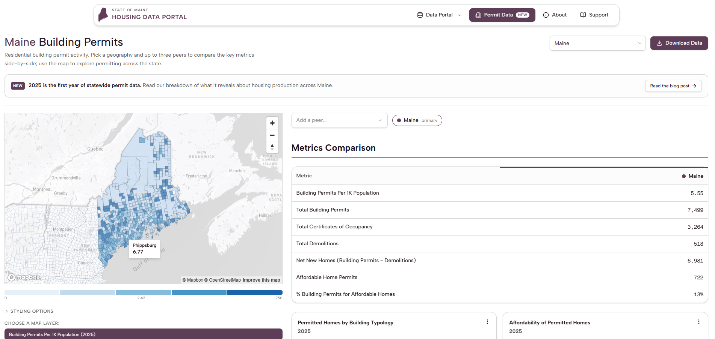Image resolution: width=715 pixels, height=339 pixels.
Task: Click the 5.55 permits per 1K value
Action: pos(697,193)
